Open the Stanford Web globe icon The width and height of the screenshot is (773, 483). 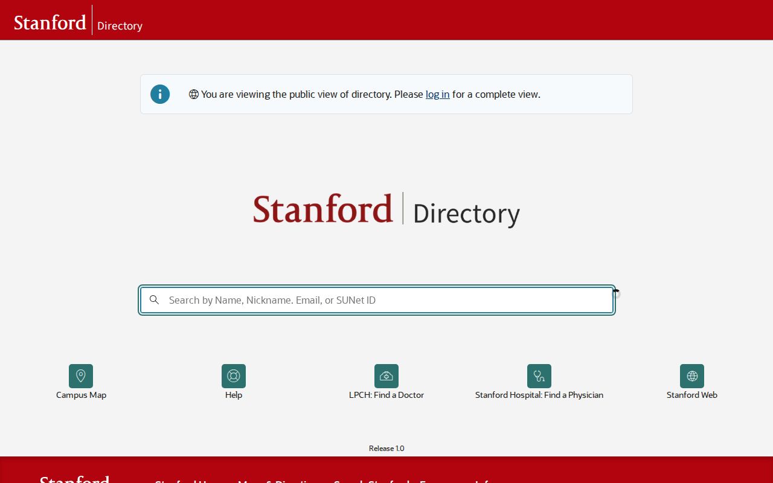coord(692,376)
